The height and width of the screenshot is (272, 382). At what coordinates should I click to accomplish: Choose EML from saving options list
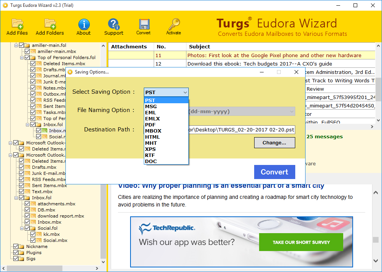pos(166,112)
